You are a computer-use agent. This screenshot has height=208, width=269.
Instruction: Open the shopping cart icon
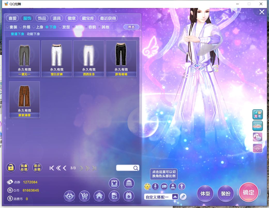click(84, 196)
